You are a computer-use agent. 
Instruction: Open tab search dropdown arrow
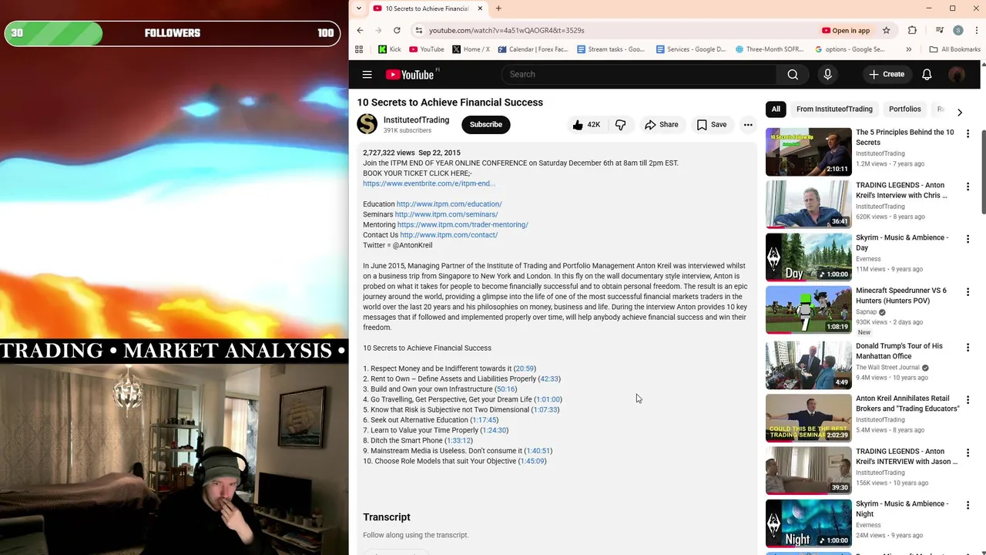coord(358,8)
